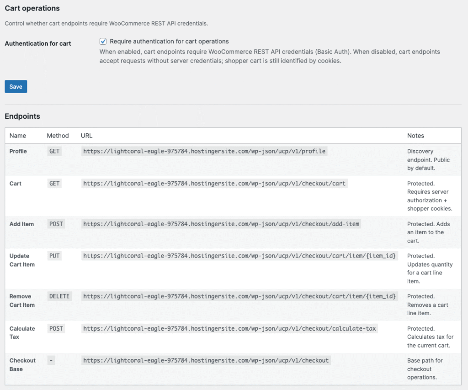Click the POST badge in the Calculate Tax row
The image size is (468, 390).
[56, 329]
